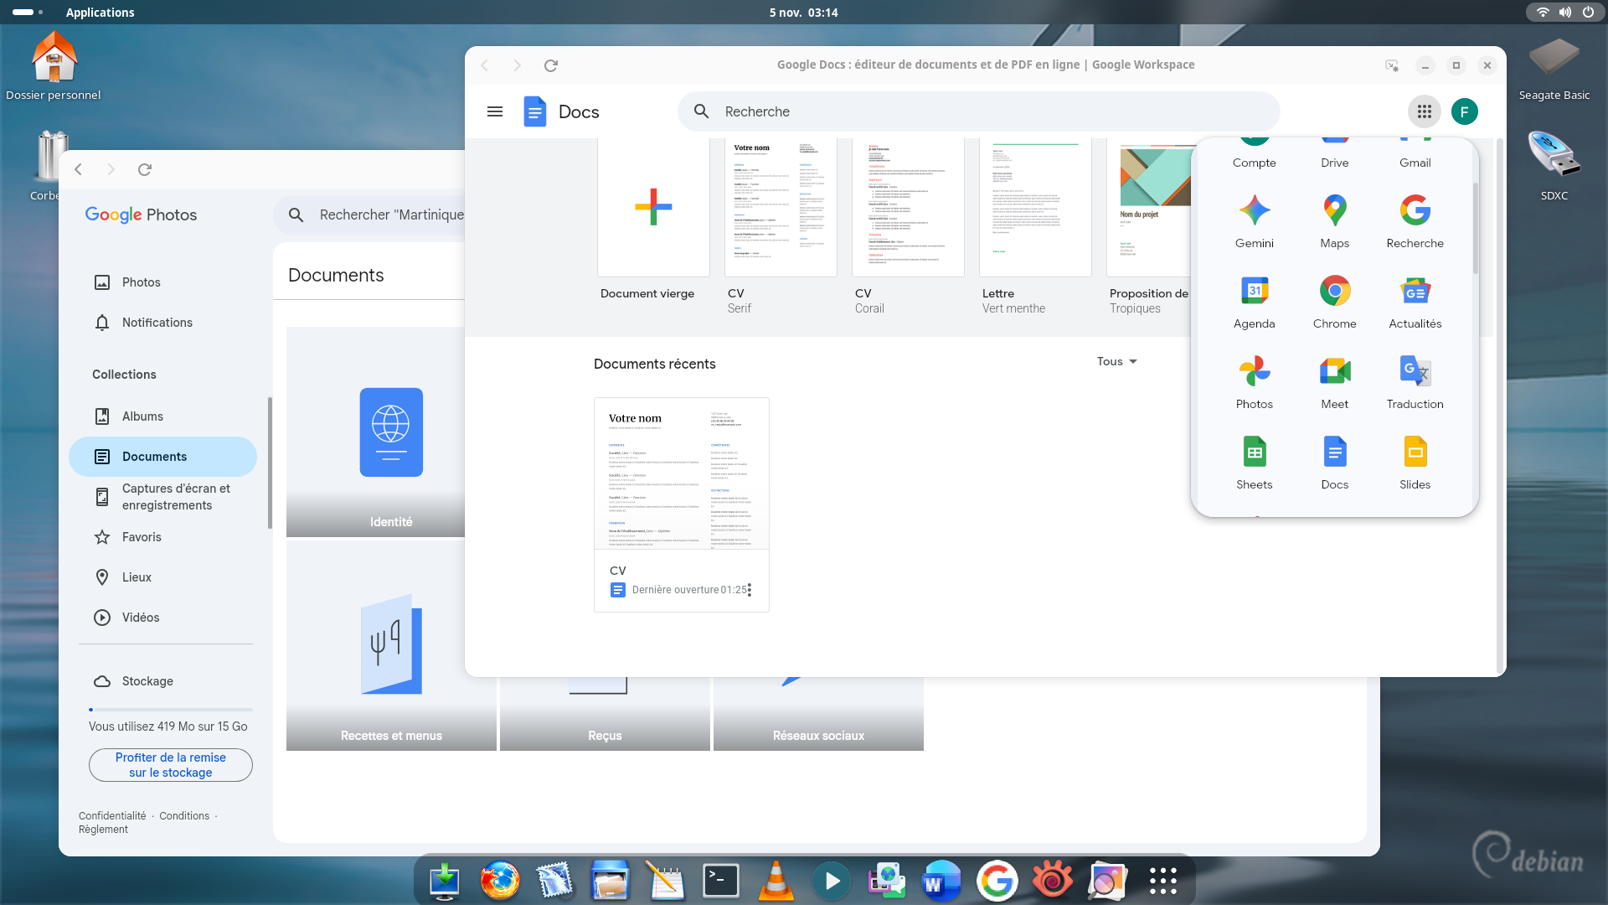Open Agenda calendar app icon
The width and height of the screenshot is (1608, 905).
coord(1254,301)
